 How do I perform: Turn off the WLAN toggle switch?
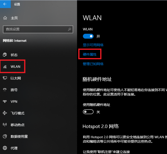(x=88, y=36)
